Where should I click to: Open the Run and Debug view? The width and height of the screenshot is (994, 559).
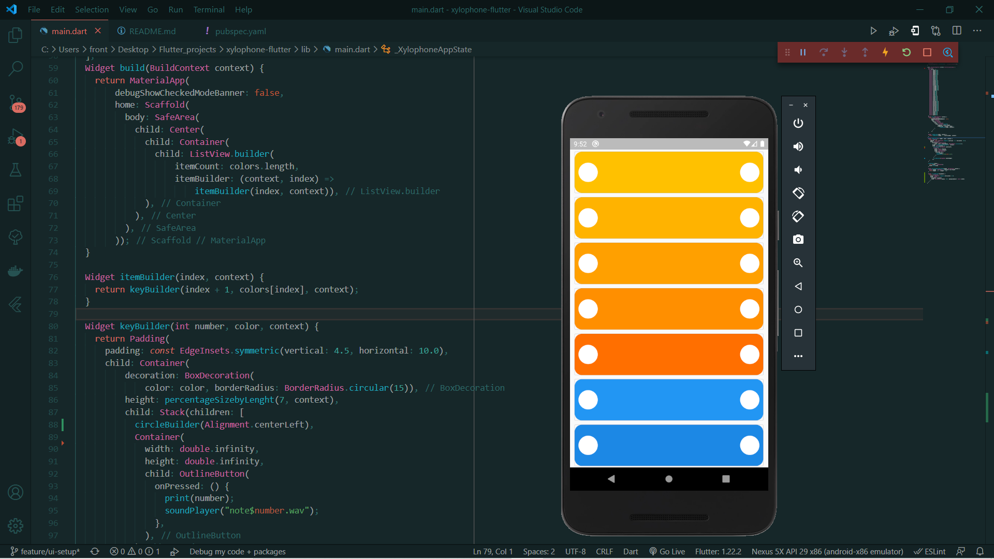click(x=16, y=137)
